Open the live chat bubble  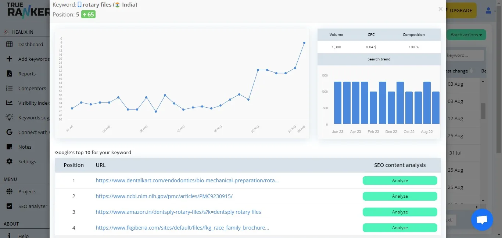(x=482, y=220)
